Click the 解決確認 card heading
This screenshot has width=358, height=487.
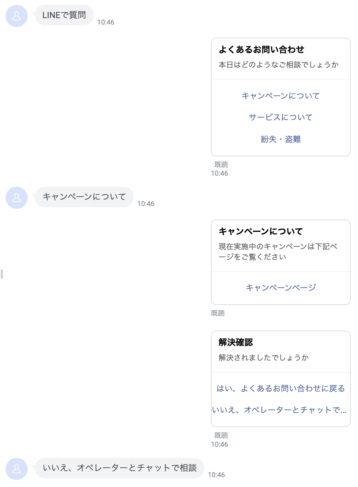click(236, 342)
